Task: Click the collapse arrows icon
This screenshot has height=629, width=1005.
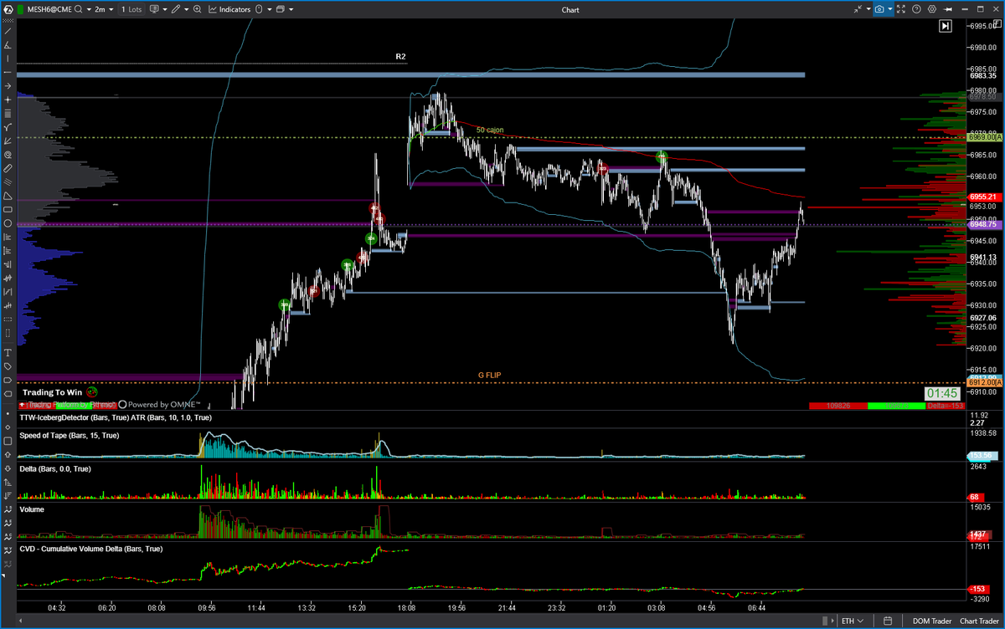Action: pyautogui.click(x=858, y=9)
